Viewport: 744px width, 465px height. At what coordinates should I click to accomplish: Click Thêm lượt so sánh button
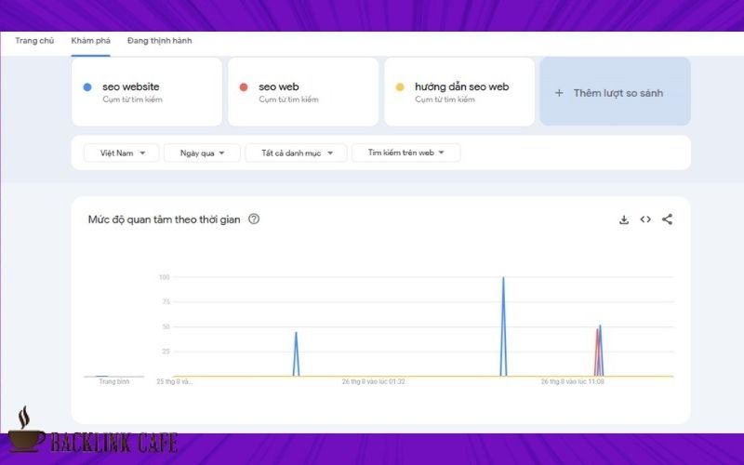pyautogui.click(x=615, y=91)
